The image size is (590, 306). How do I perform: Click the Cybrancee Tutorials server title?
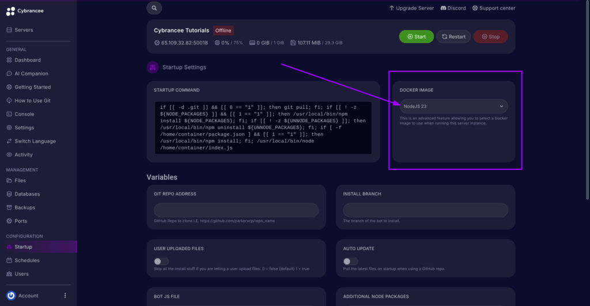point(181,30)
